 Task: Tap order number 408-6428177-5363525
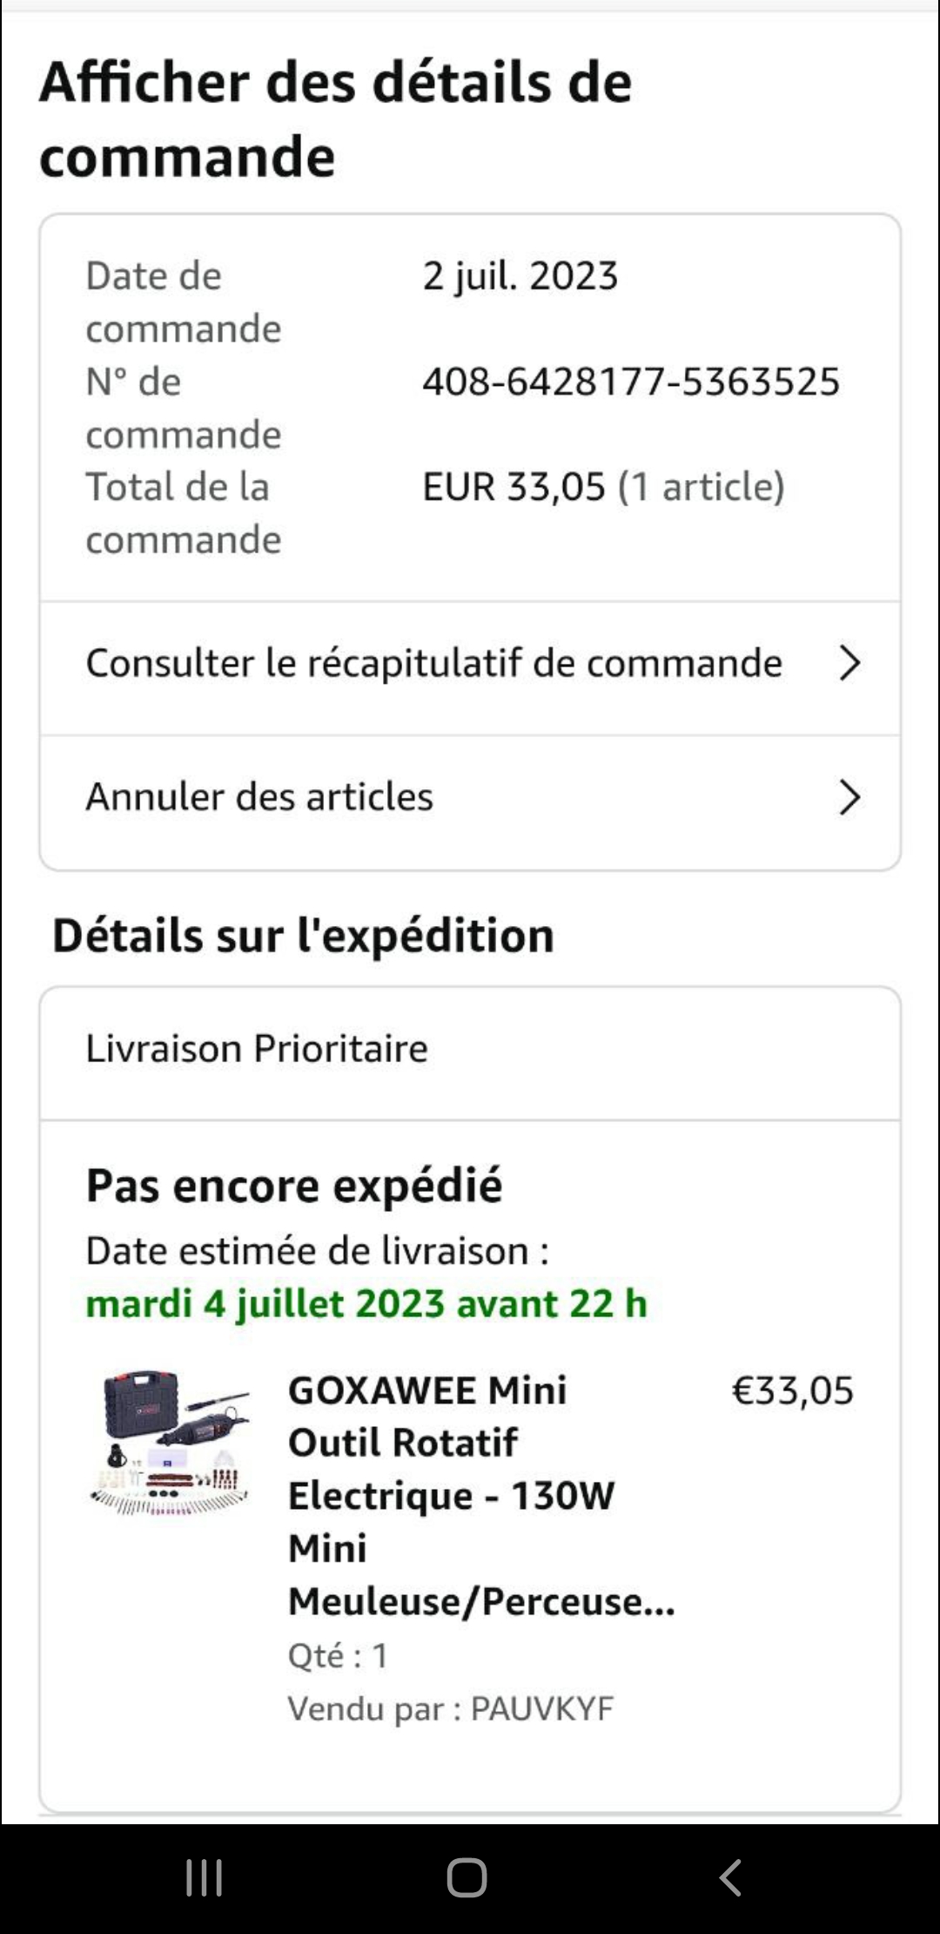631,382
